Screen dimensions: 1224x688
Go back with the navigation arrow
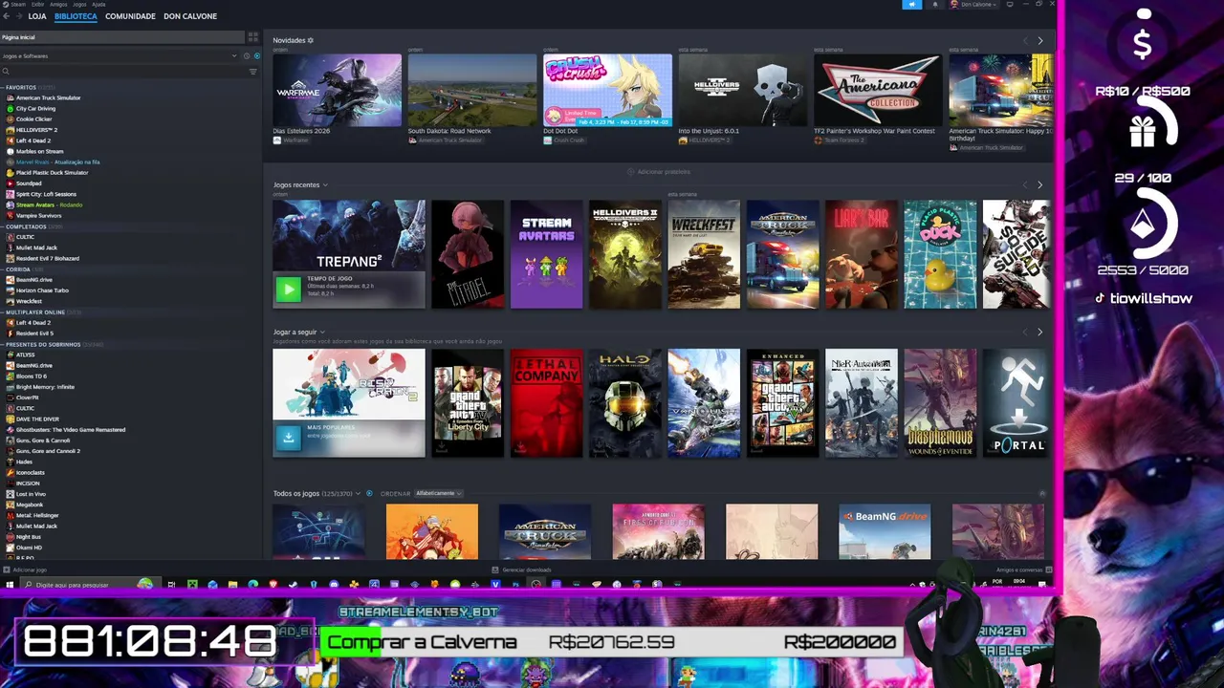pos(7,16)
